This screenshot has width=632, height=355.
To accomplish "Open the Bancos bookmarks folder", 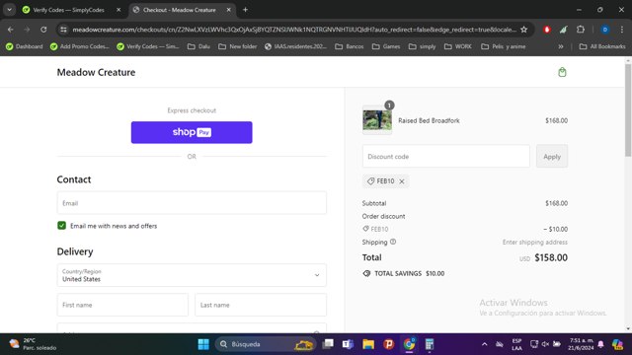I will tap(349, 46).
